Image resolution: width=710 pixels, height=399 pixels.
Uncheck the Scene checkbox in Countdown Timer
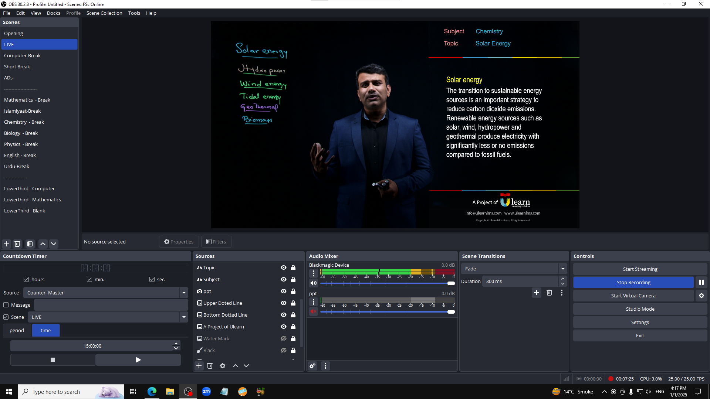point(6,317)
